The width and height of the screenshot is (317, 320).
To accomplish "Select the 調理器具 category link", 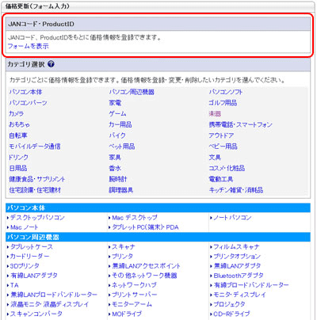I will tap(121, 190).
